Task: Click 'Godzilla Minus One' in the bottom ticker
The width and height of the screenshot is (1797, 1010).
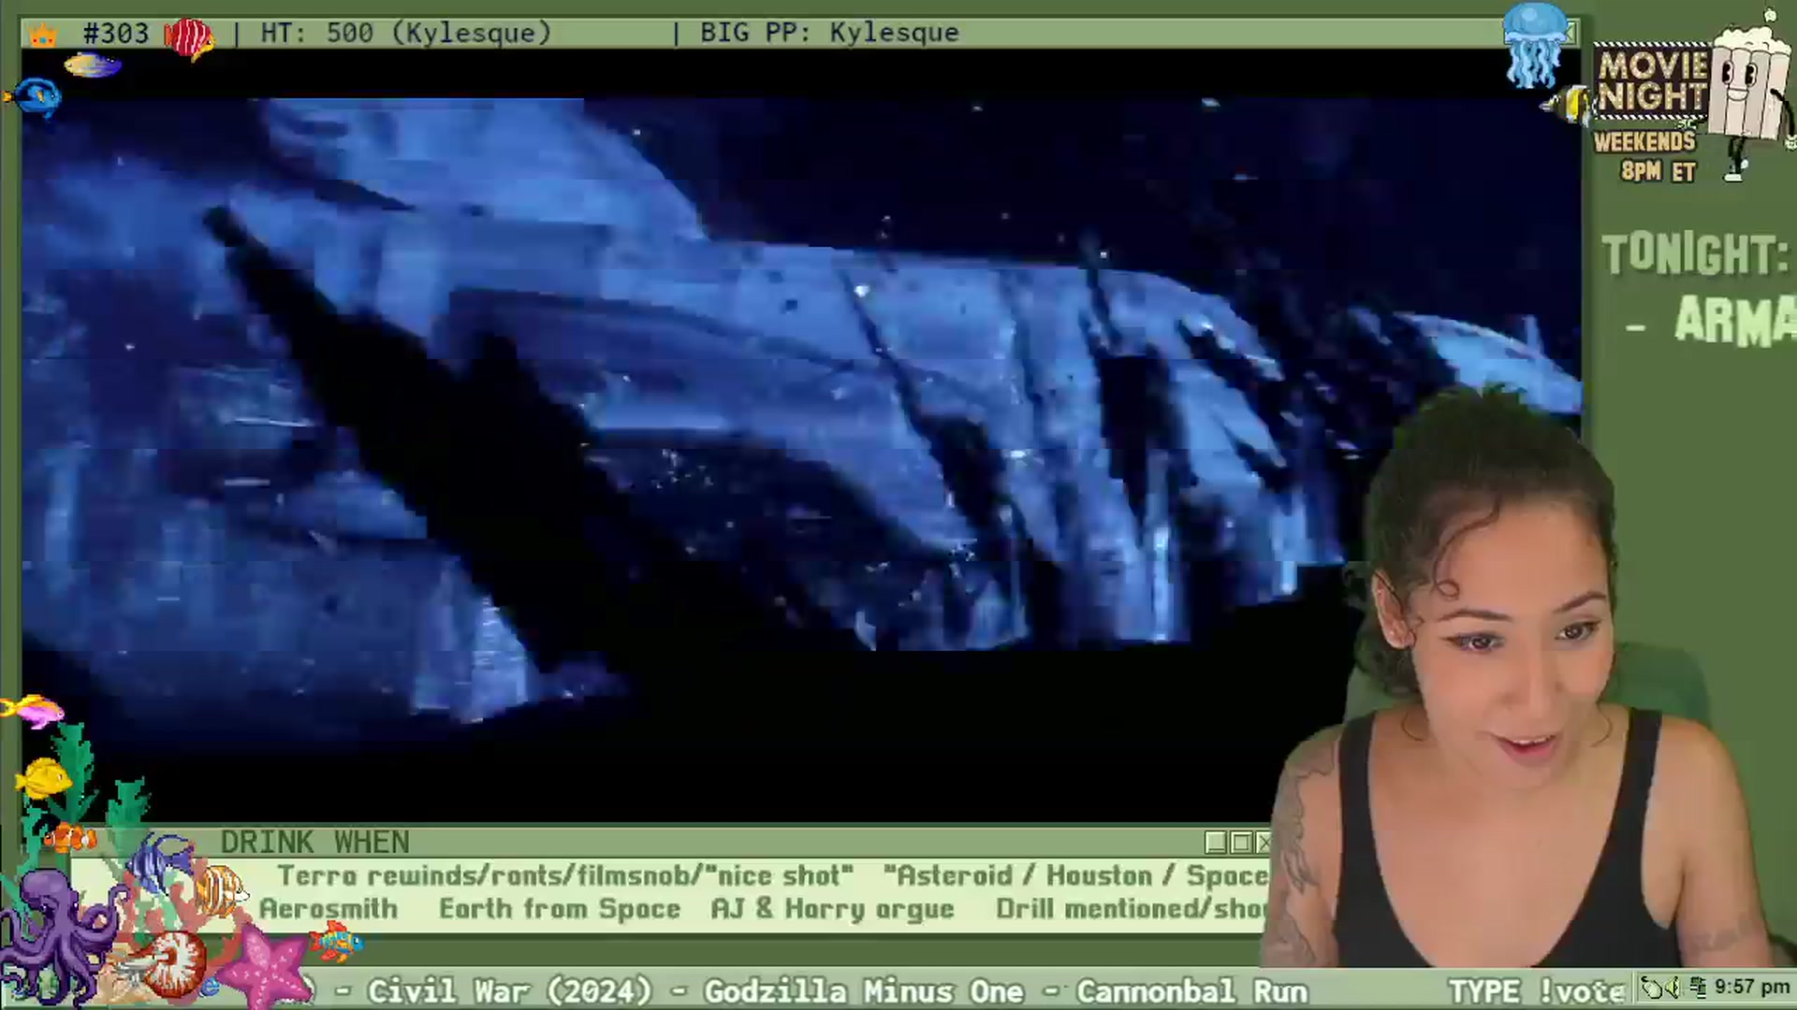Action: (864, 991)
